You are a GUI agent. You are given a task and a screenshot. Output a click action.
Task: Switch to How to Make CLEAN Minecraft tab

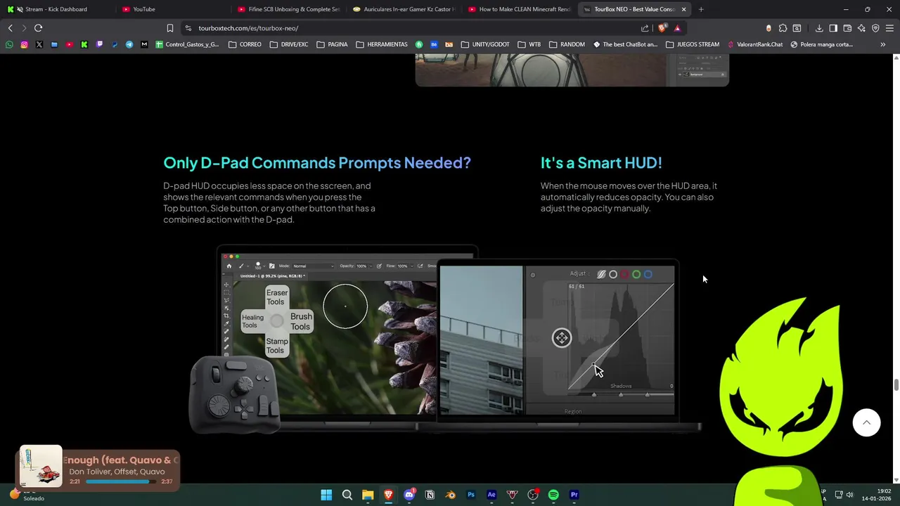[x=520, y=9]
